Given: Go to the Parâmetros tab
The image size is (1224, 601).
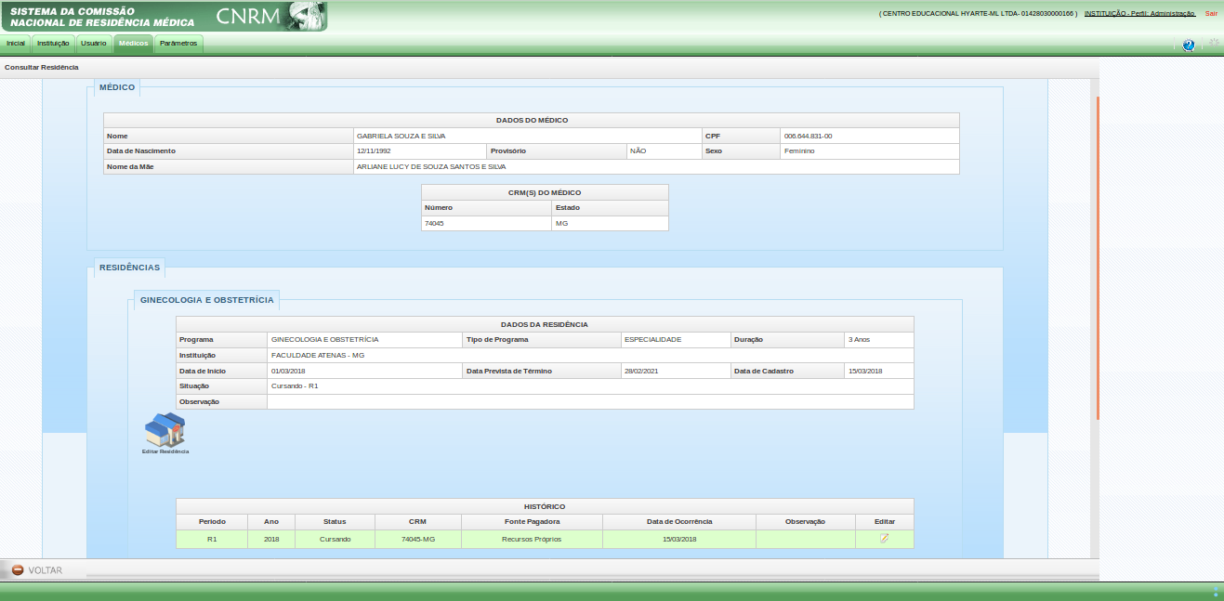Looking at the screenshot, I should pos(178,44).
